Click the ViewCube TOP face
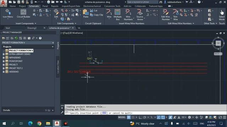Viewport: 227px width, 127px height. coord(218,43)
